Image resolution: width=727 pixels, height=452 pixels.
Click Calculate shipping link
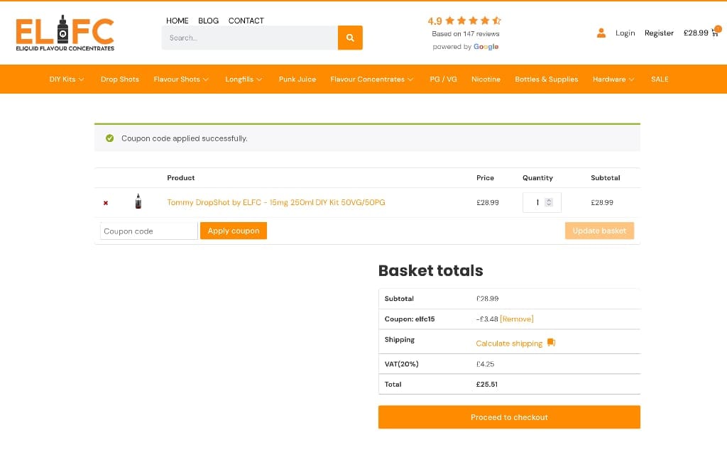point(509,343)
